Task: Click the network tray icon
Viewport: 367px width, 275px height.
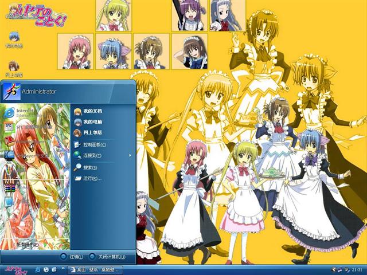Action: click(340, 270)
